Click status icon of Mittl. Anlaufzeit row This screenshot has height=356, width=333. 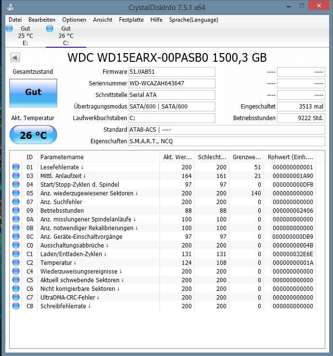[x=16, y=176]
